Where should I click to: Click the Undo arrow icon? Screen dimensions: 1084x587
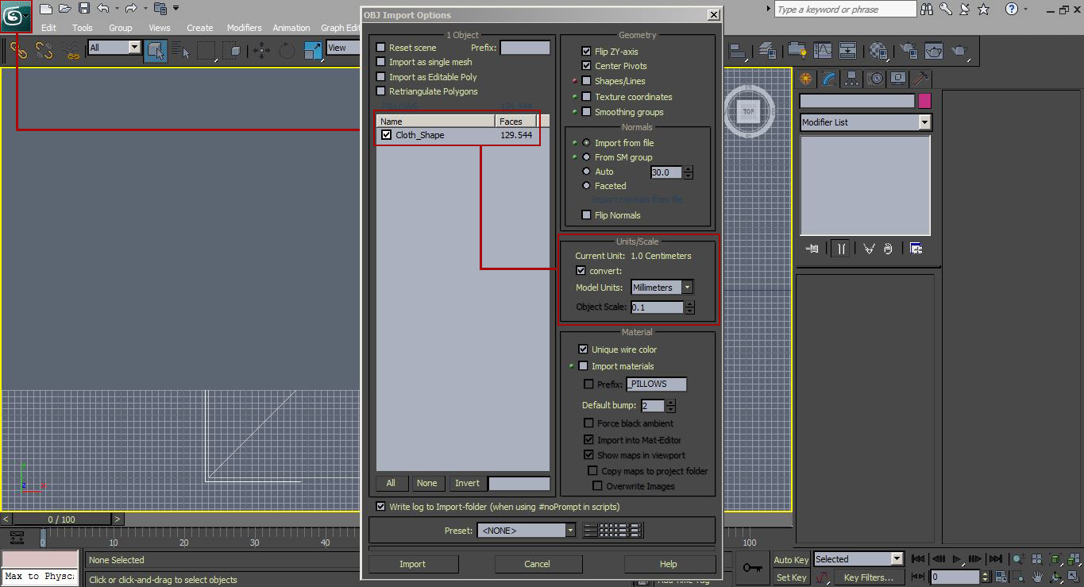(102, 9)
